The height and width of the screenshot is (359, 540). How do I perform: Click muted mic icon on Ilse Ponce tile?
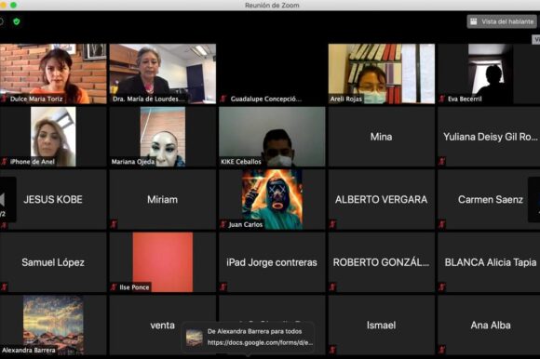114,287
